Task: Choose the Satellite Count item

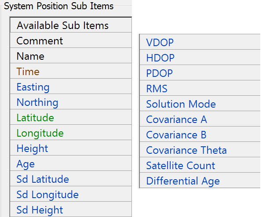Action: (181, 166)
